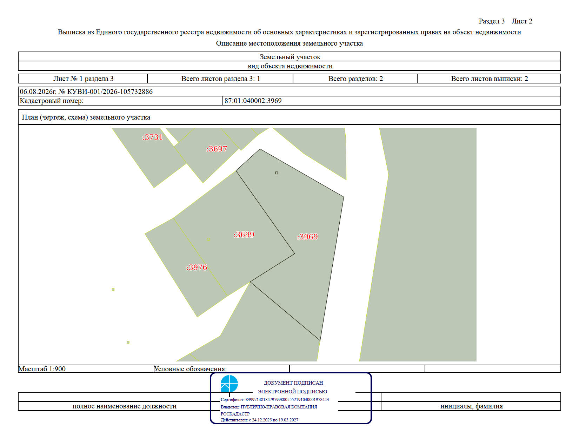
Task: Click the blue Rosreestr logo in signature stamp
Action: point(229,384)
